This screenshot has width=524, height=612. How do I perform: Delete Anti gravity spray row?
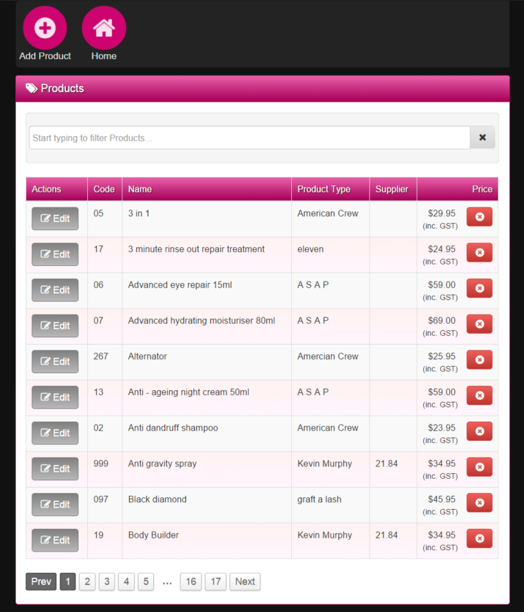click(x=479, y=467)
